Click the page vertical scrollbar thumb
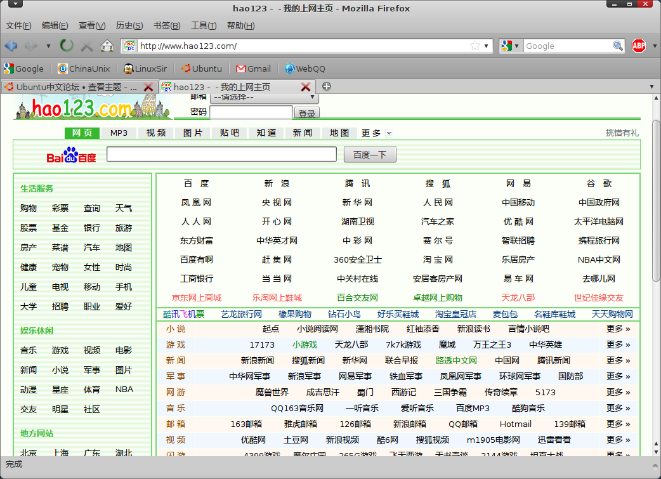 [x=655, y=200]
